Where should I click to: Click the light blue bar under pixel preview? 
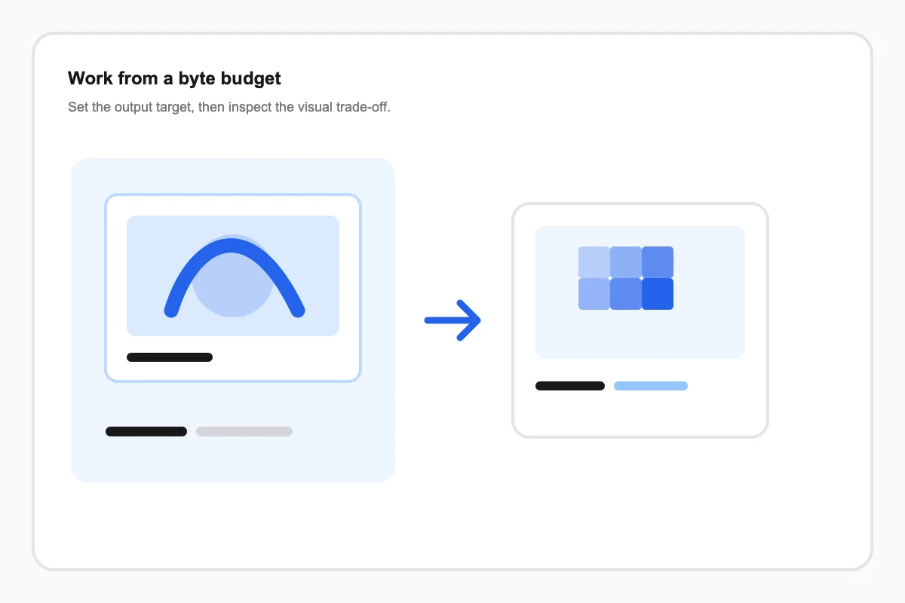click(x=651, y=386)
